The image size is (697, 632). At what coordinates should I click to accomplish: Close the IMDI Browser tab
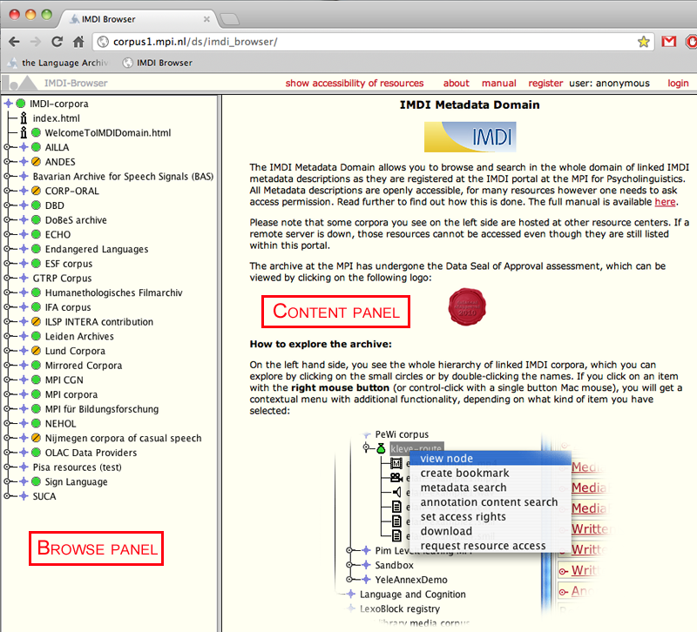[x=206, y=19]
